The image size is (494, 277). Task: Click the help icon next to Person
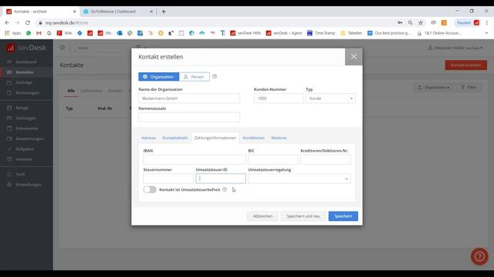pyautogui.click(x=215, y=76)
